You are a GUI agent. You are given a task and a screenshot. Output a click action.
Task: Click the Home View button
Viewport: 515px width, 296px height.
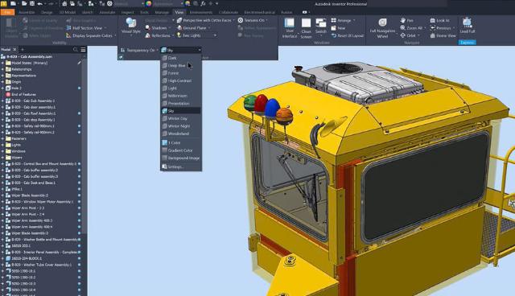point(443,35)
